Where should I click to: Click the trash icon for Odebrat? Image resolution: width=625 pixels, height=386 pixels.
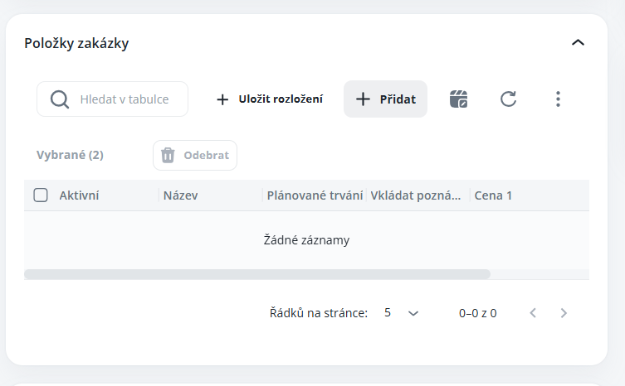[x=168, y=155]
